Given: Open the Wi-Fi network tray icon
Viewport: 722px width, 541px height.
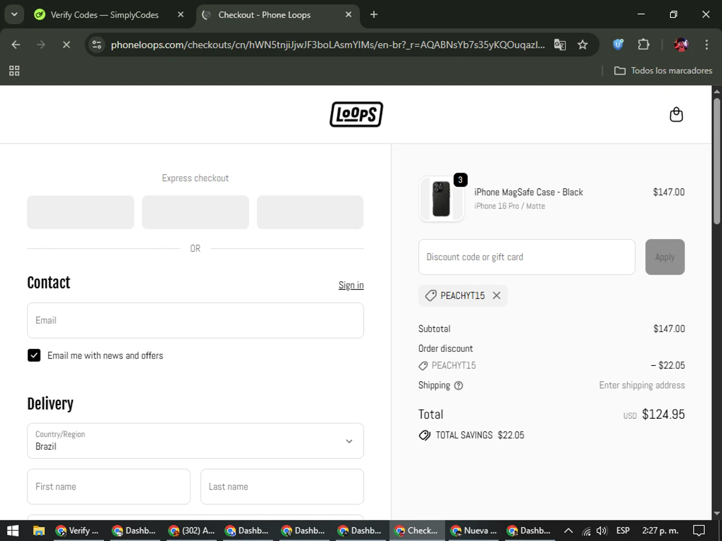Looking at the screenshot, I should pos(586,531).
